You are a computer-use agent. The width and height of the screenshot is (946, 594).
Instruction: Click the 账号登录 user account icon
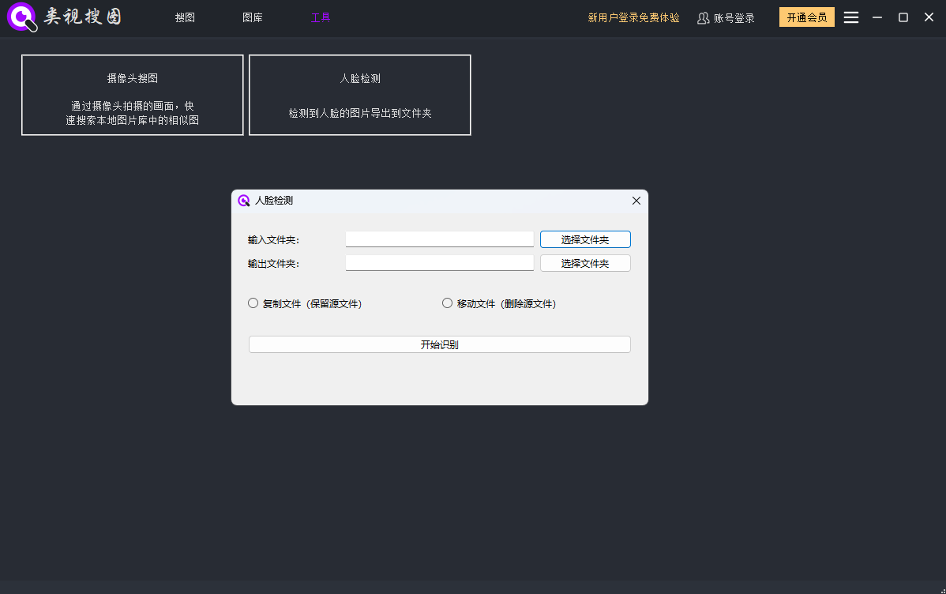(703, 18)
